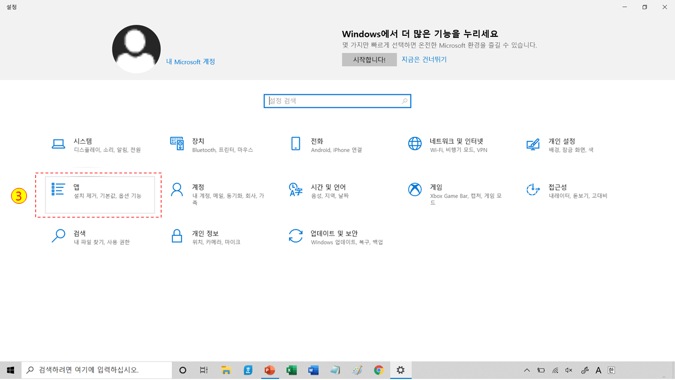Select the 지금은 건너뛰기 link
Screen dimensions: 675x380
[x=425, y=59]
